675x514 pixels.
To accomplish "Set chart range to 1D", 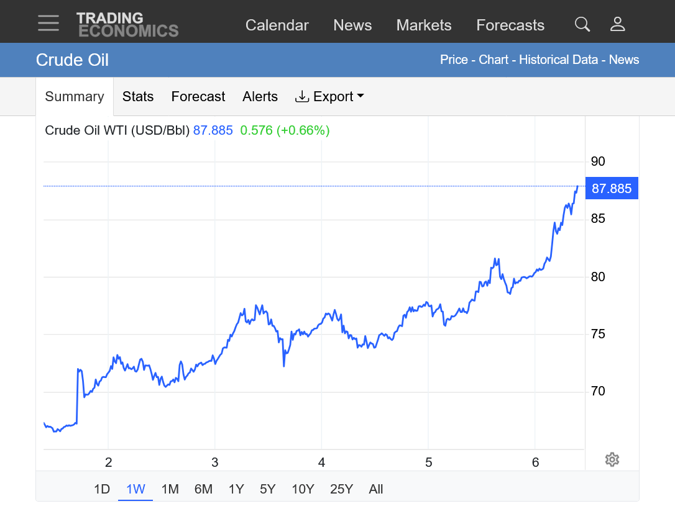I will coord(102,489).
